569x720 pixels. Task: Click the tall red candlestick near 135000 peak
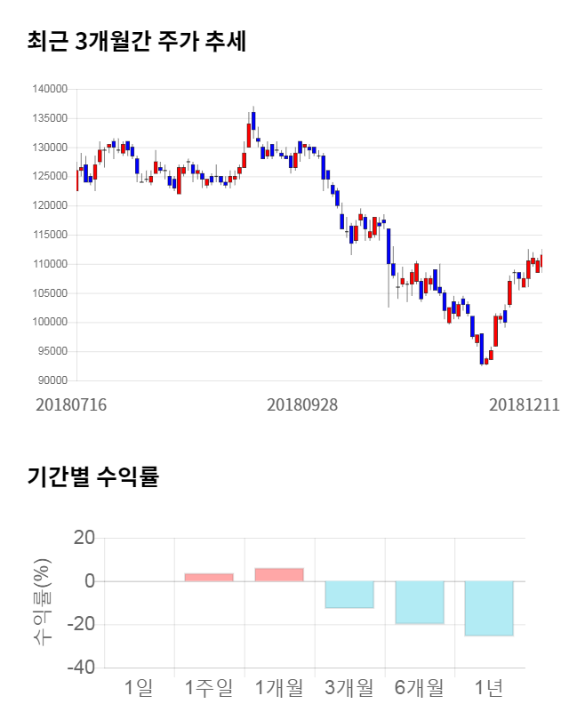[x=249, y=134]
